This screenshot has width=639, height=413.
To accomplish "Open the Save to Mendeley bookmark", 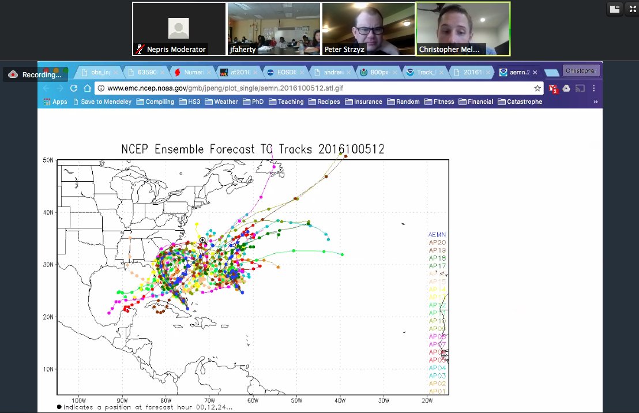I will [x=102, y=102].
